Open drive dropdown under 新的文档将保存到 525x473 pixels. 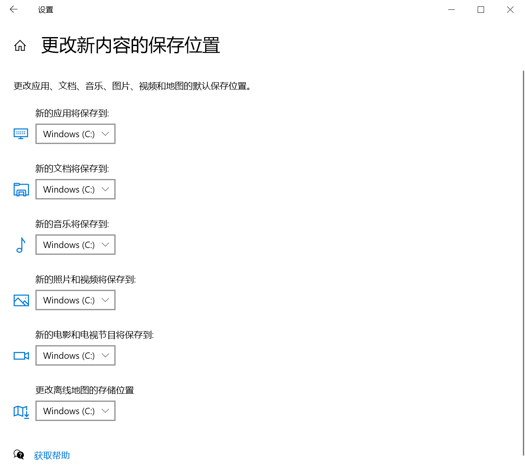pyautogui.click(x=75, y=189)
